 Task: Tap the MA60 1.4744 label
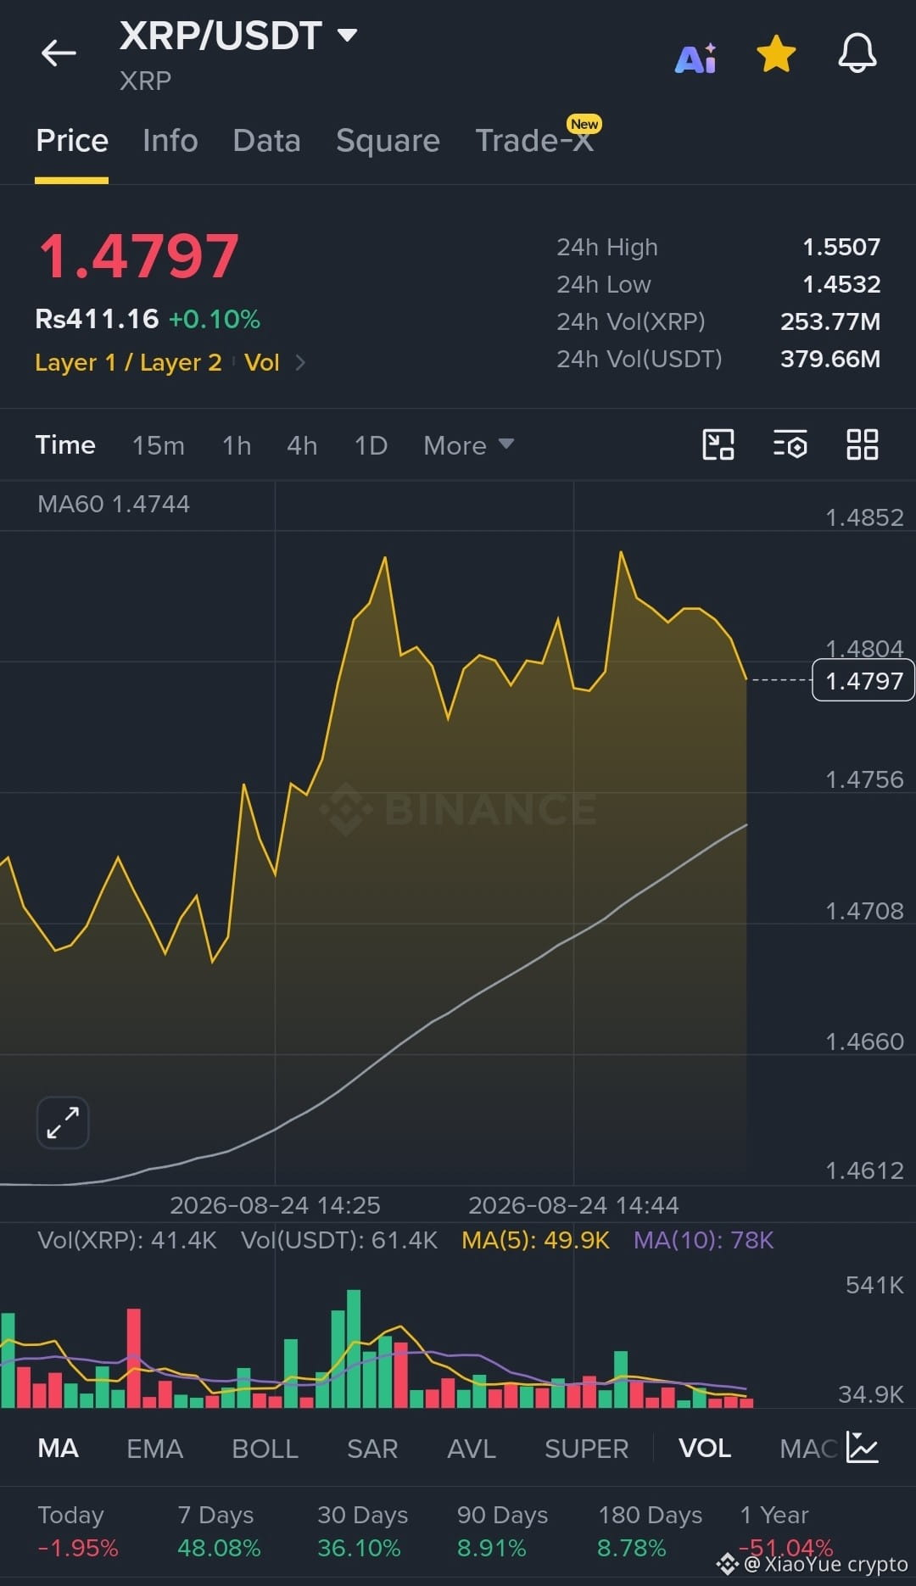[x=114, y=505]
